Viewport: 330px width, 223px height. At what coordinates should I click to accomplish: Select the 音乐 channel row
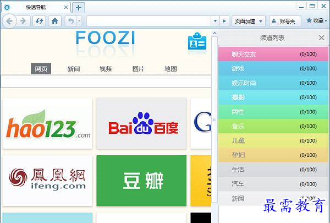click(273, 126)
